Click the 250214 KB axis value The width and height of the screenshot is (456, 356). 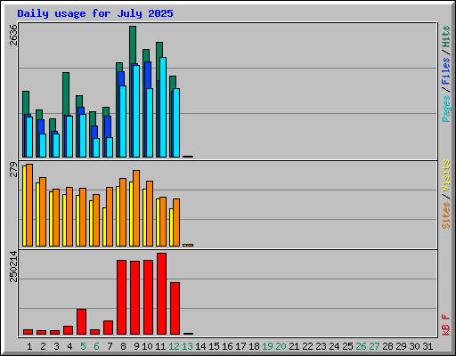13,266
